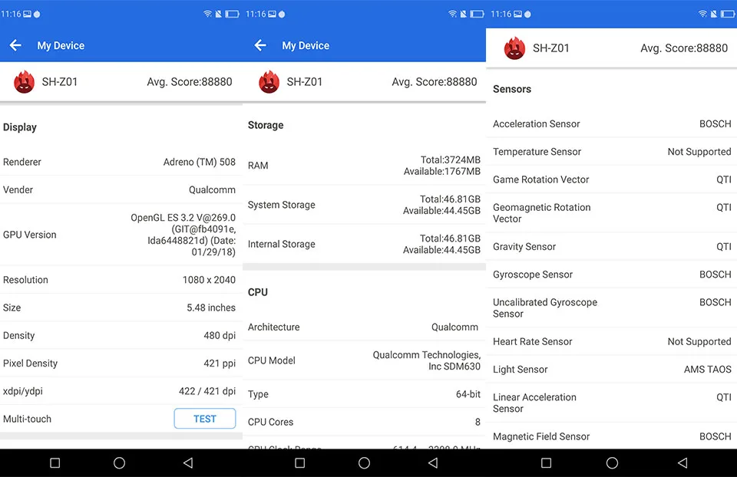The width and height of the screenshot is (737, 477).
Task: Tap the CPU section heading
Action: coord(258,292)
